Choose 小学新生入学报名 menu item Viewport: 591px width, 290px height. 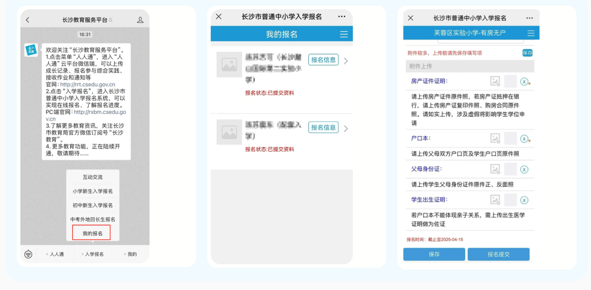tap(92, 191)
